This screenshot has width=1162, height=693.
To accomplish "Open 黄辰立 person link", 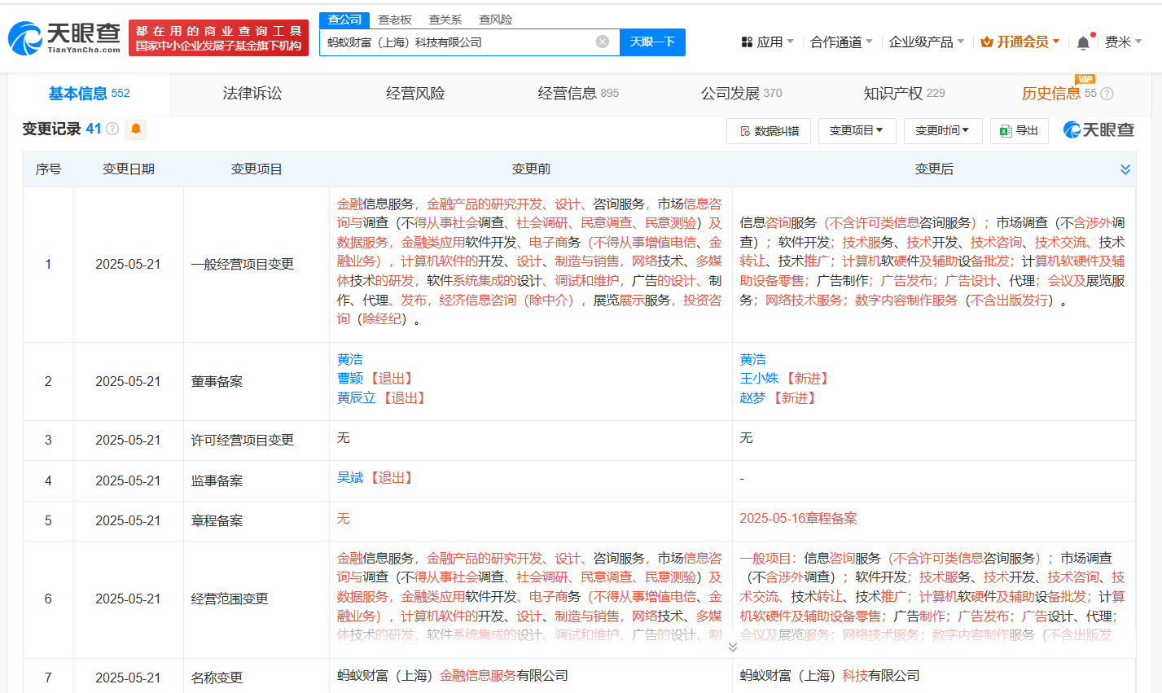I will [x=357, y=398].
